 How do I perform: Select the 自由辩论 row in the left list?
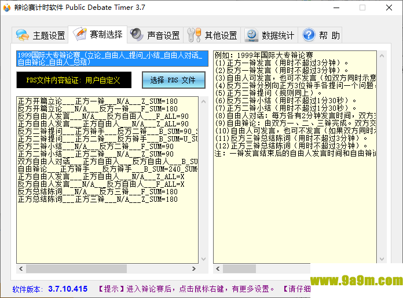point(107,169)
